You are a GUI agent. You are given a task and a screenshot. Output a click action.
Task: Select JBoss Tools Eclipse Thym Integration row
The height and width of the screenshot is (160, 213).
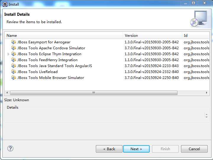tap(107, 54)
